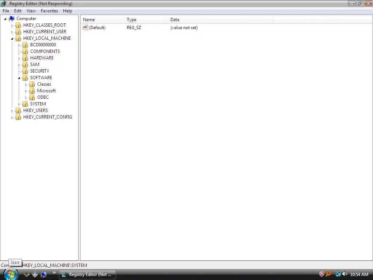Image resolution: width=373 pixels, height=280 pixels.
Task: Click the Computer icon in tree
Action: click(x=12, y=19)
